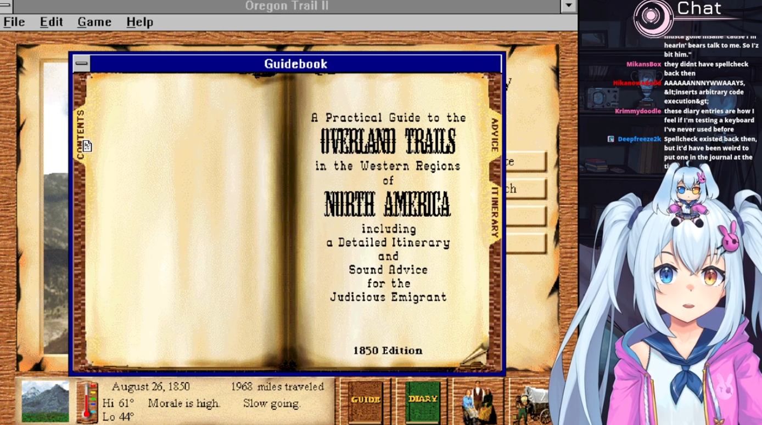Click the thermometer temperature icon
This screenshot has height=425, width=762.
click(x=87, y=402)
